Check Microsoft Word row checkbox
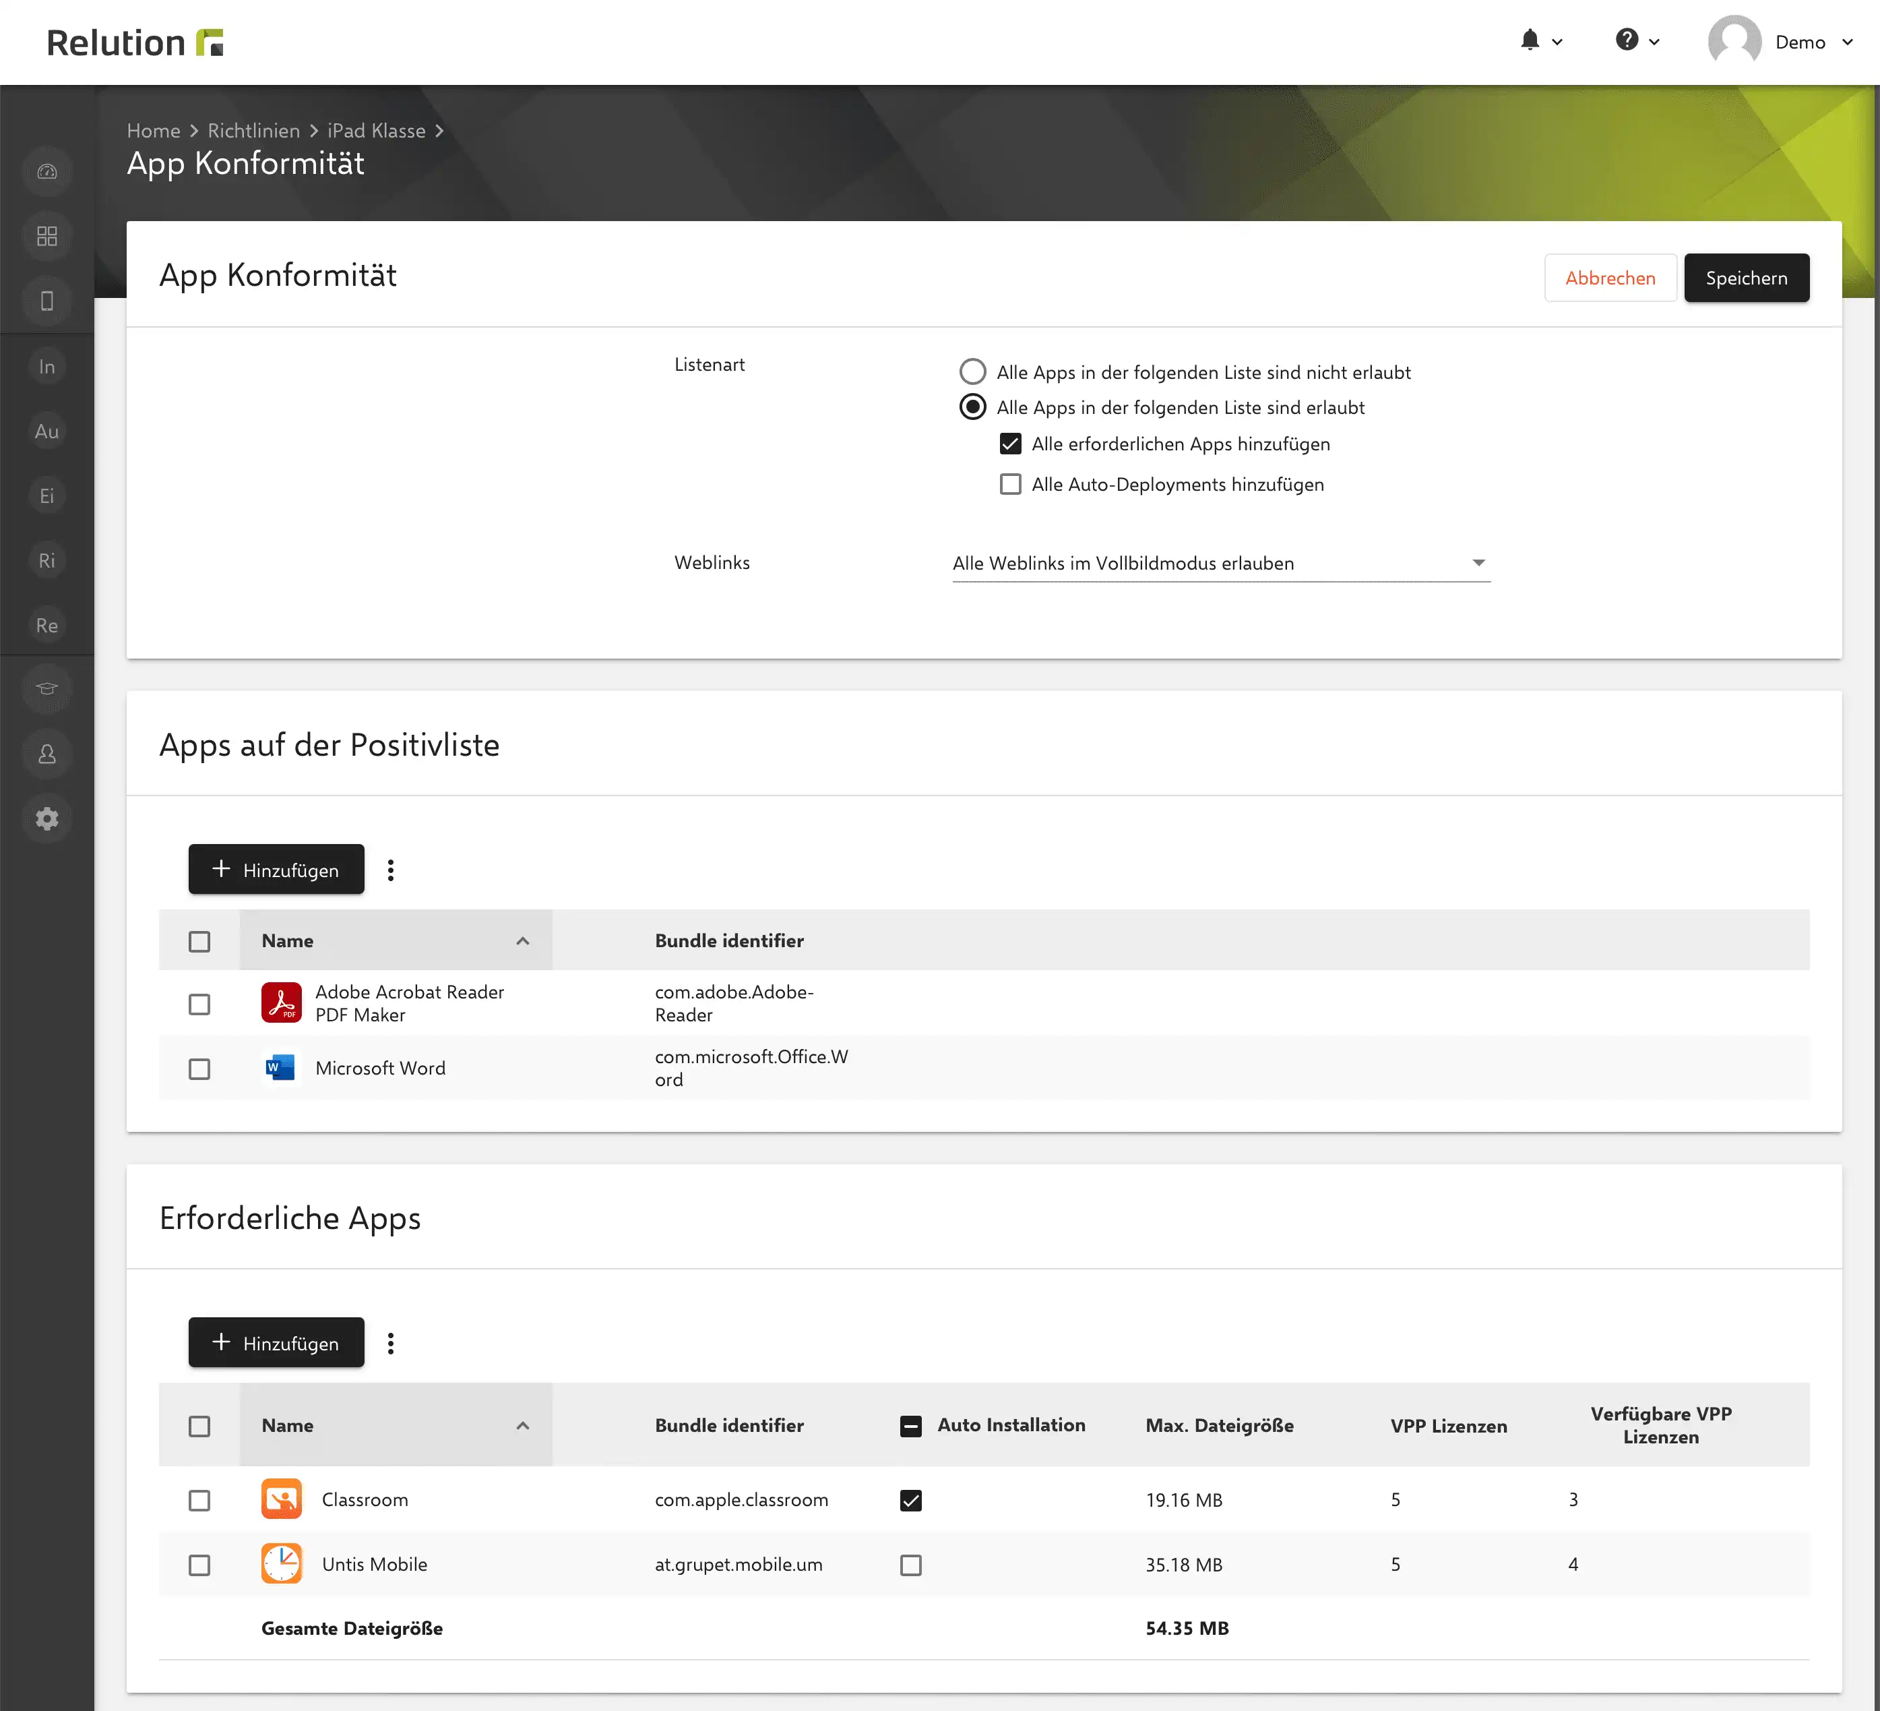Viewport: 1880px width, 1711px height. pyautogui.click(x=199, y=1069)
